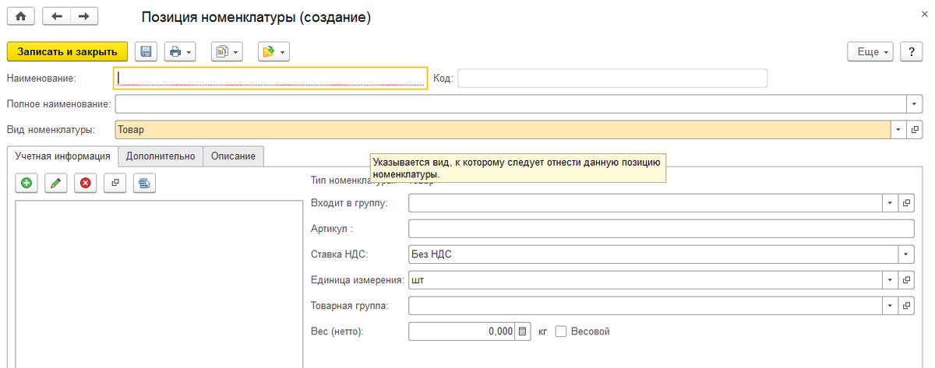Screen dimensions: 935x368
Task: Expand the Товарная группа dropdown arrow
Action: tap(891, 306)
